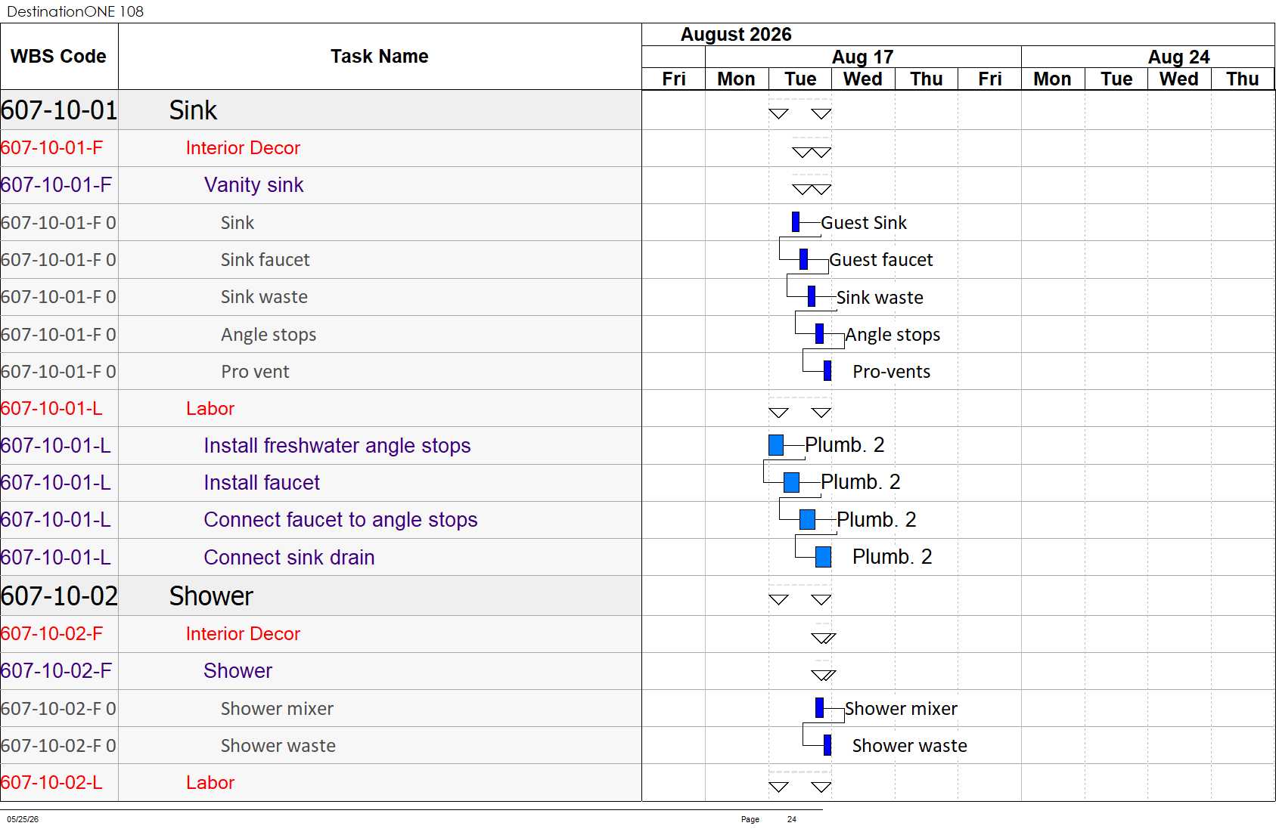Click the DestinationONE 108 title text
The image size is (1276, 829).
click(75, 11)
